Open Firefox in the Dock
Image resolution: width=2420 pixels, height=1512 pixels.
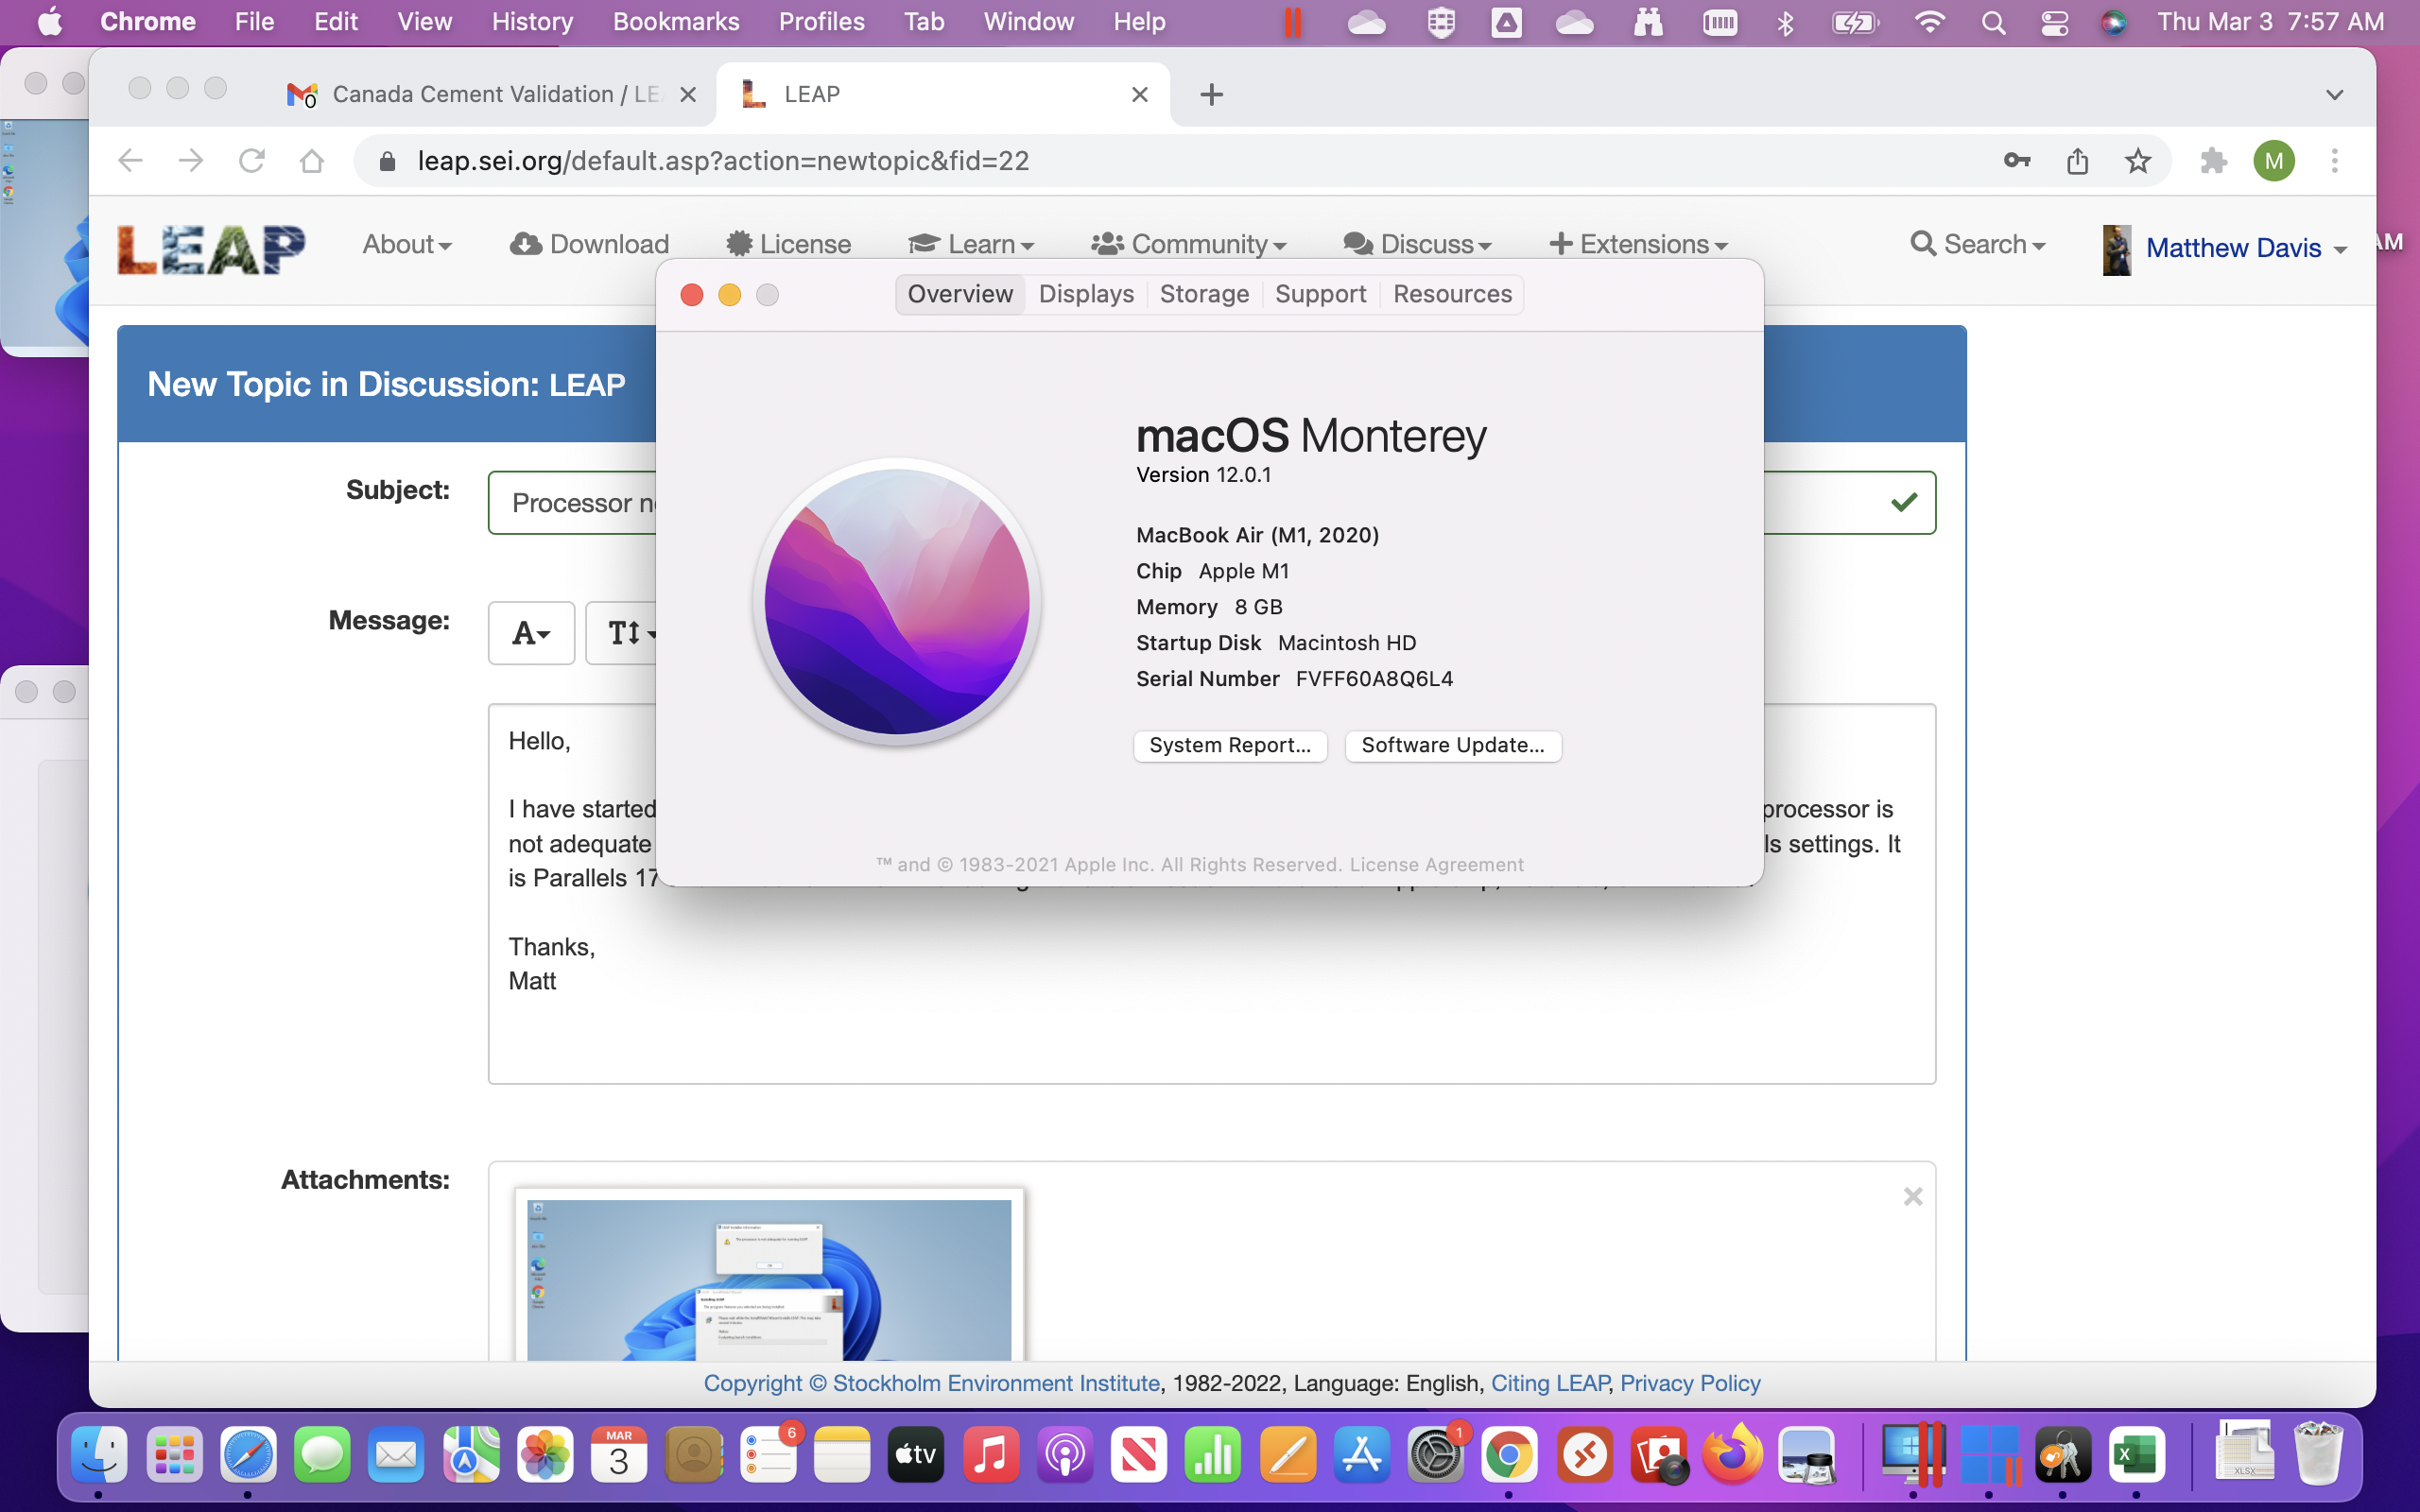tap(1733, 1454)
